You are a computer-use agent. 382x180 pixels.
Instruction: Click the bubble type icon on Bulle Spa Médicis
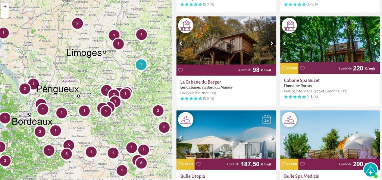click(289, 119)
